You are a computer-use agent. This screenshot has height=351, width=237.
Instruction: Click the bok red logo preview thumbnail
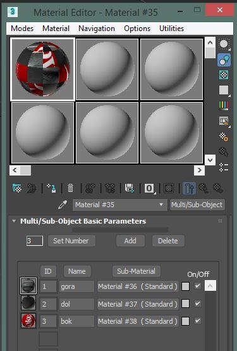coord(28,321)
